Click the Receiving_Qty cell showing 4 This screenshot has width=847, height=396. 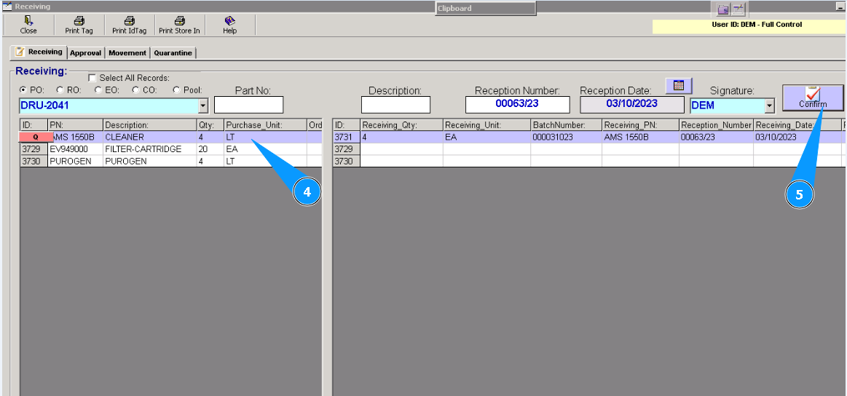(401, 138)
